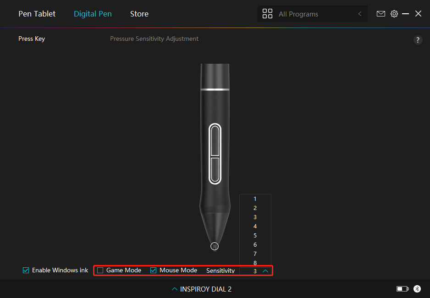
Task: Minimize the driver window
Action: coord(405,14)
